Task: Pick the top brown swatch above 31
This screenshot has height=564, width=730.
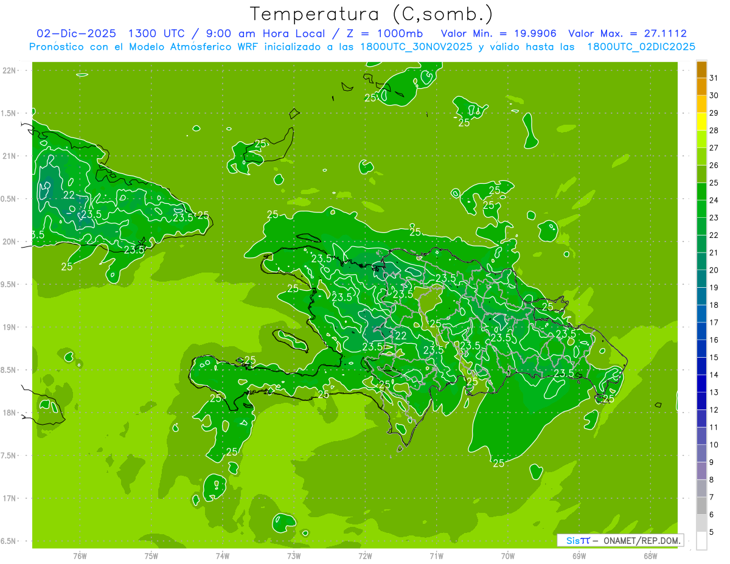Action: point(701,69)
